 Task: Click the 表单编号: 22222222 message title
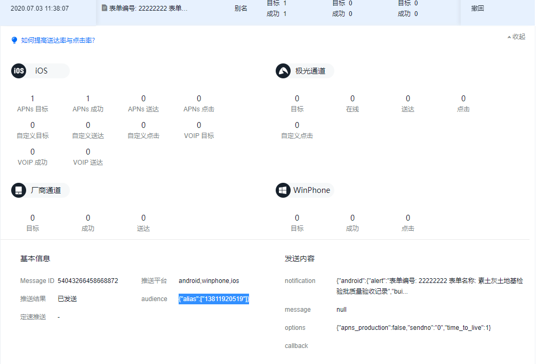(148, 9)
